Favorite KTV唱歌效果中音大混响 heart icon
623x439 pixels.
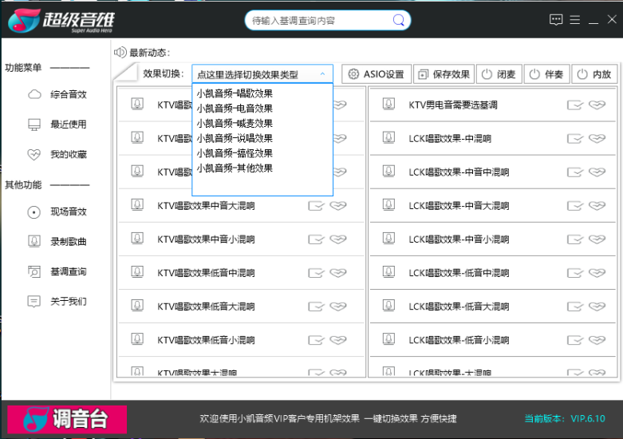point(338,205)
